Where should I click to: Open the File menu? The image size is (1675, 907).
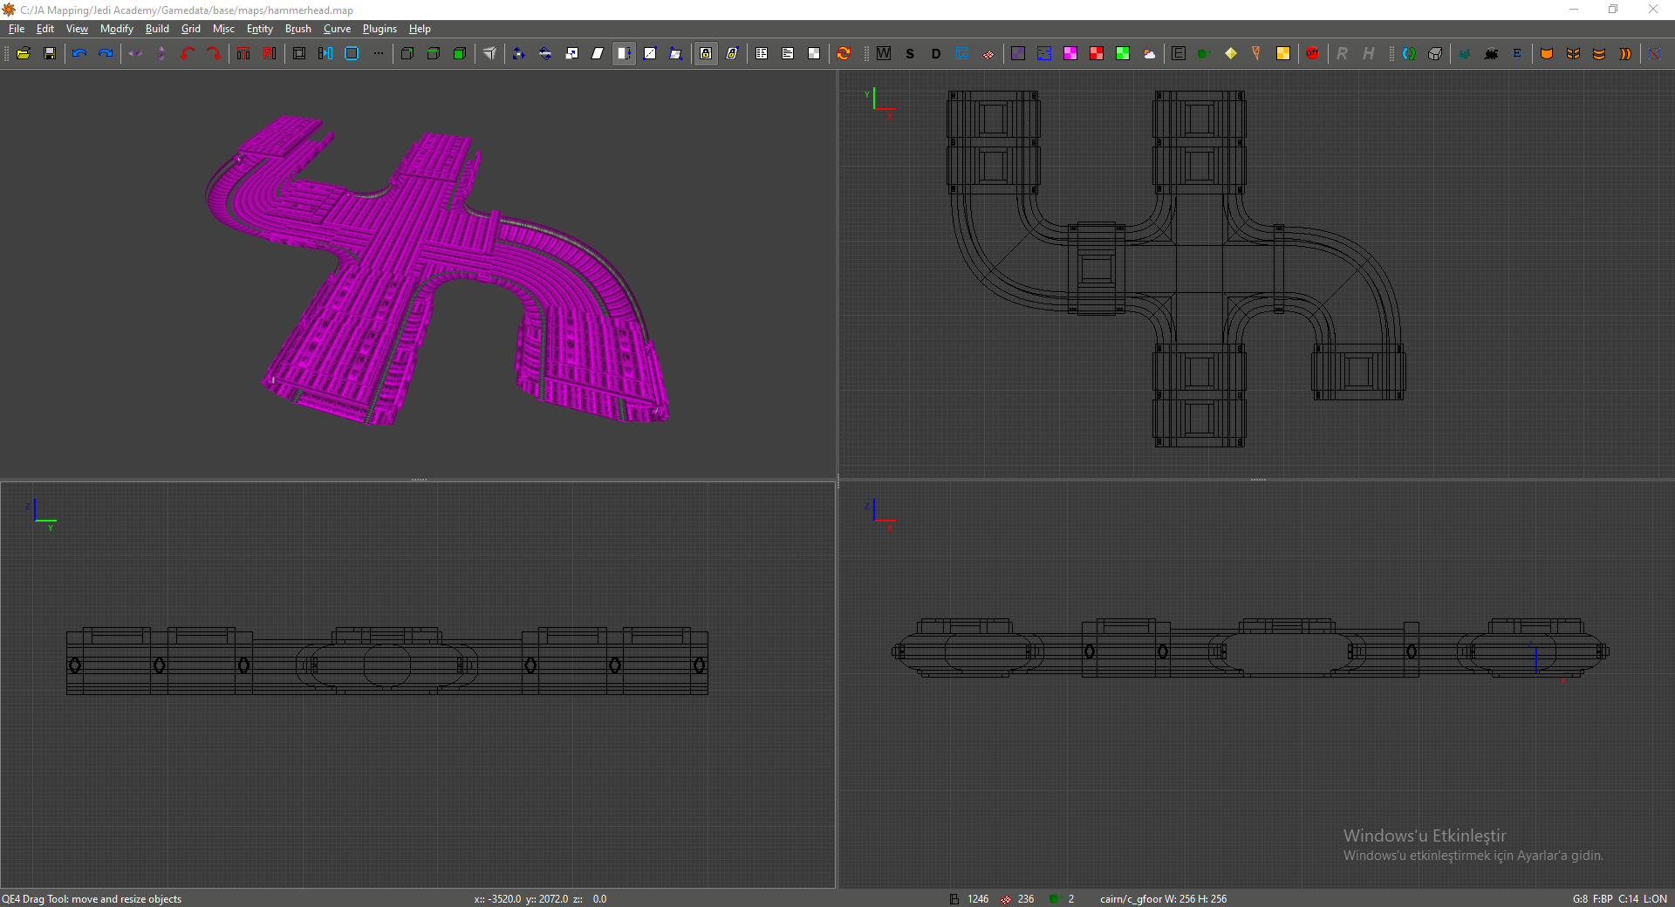point(17,29)
